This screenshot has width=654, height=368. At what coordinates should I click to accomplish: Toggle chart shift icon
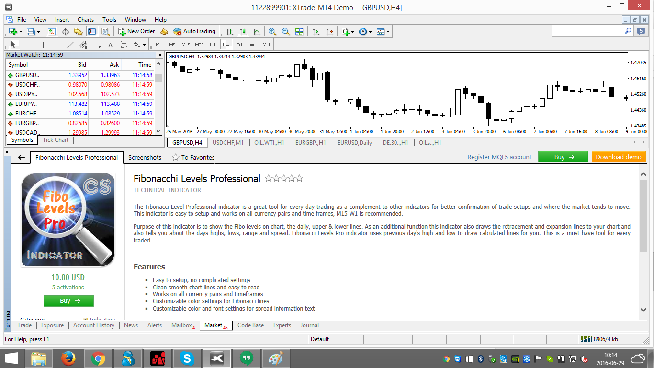[329, 32]
